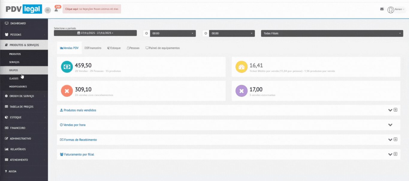Open Grupos in the sidebar submenu
This screenshot has height=181, width=409.
(x=13, y=70)
